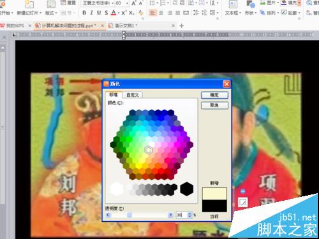This screenshot has height=239, width=319.
Task: Increase font size with larger A icon
Action: (133, 3)
